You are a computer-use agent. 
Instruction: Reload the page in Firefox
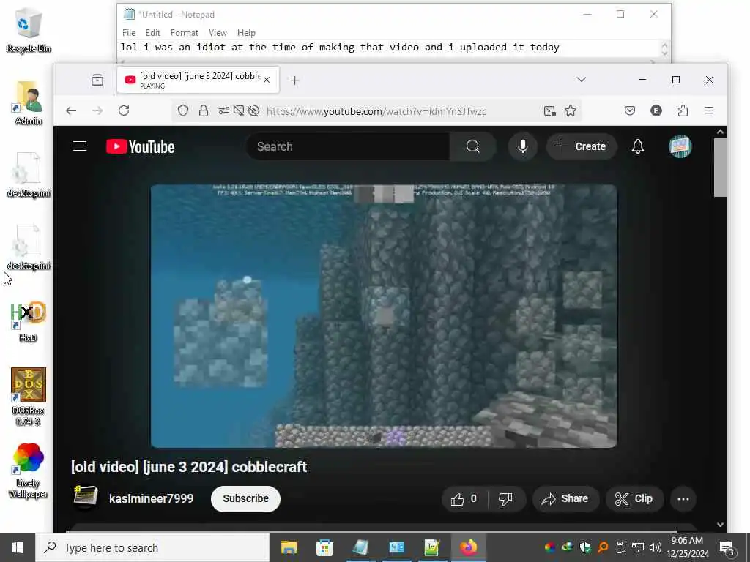[x=124, y=111]
